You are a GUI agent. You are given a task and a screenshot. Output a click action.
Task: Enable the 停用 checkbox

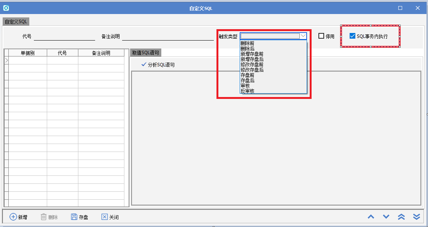[x=321, y=36]
